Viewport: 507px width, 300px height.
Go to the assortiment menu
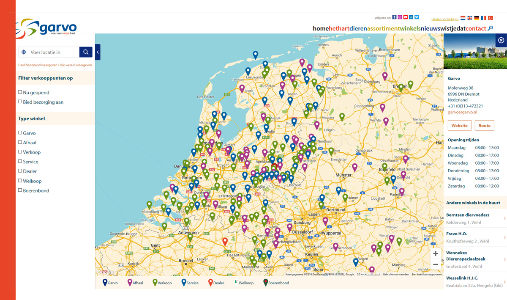[383, 28]
